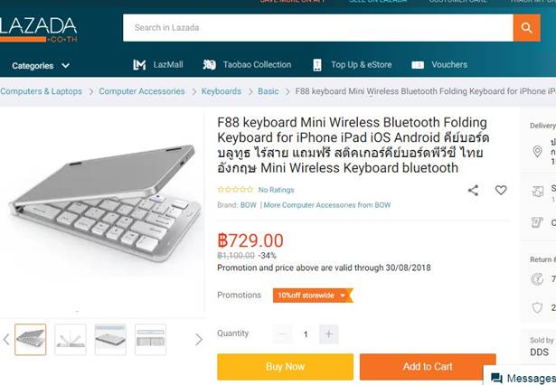556x385 pixels.
Task: Increase quantity with the plus button
Action: 329,334
